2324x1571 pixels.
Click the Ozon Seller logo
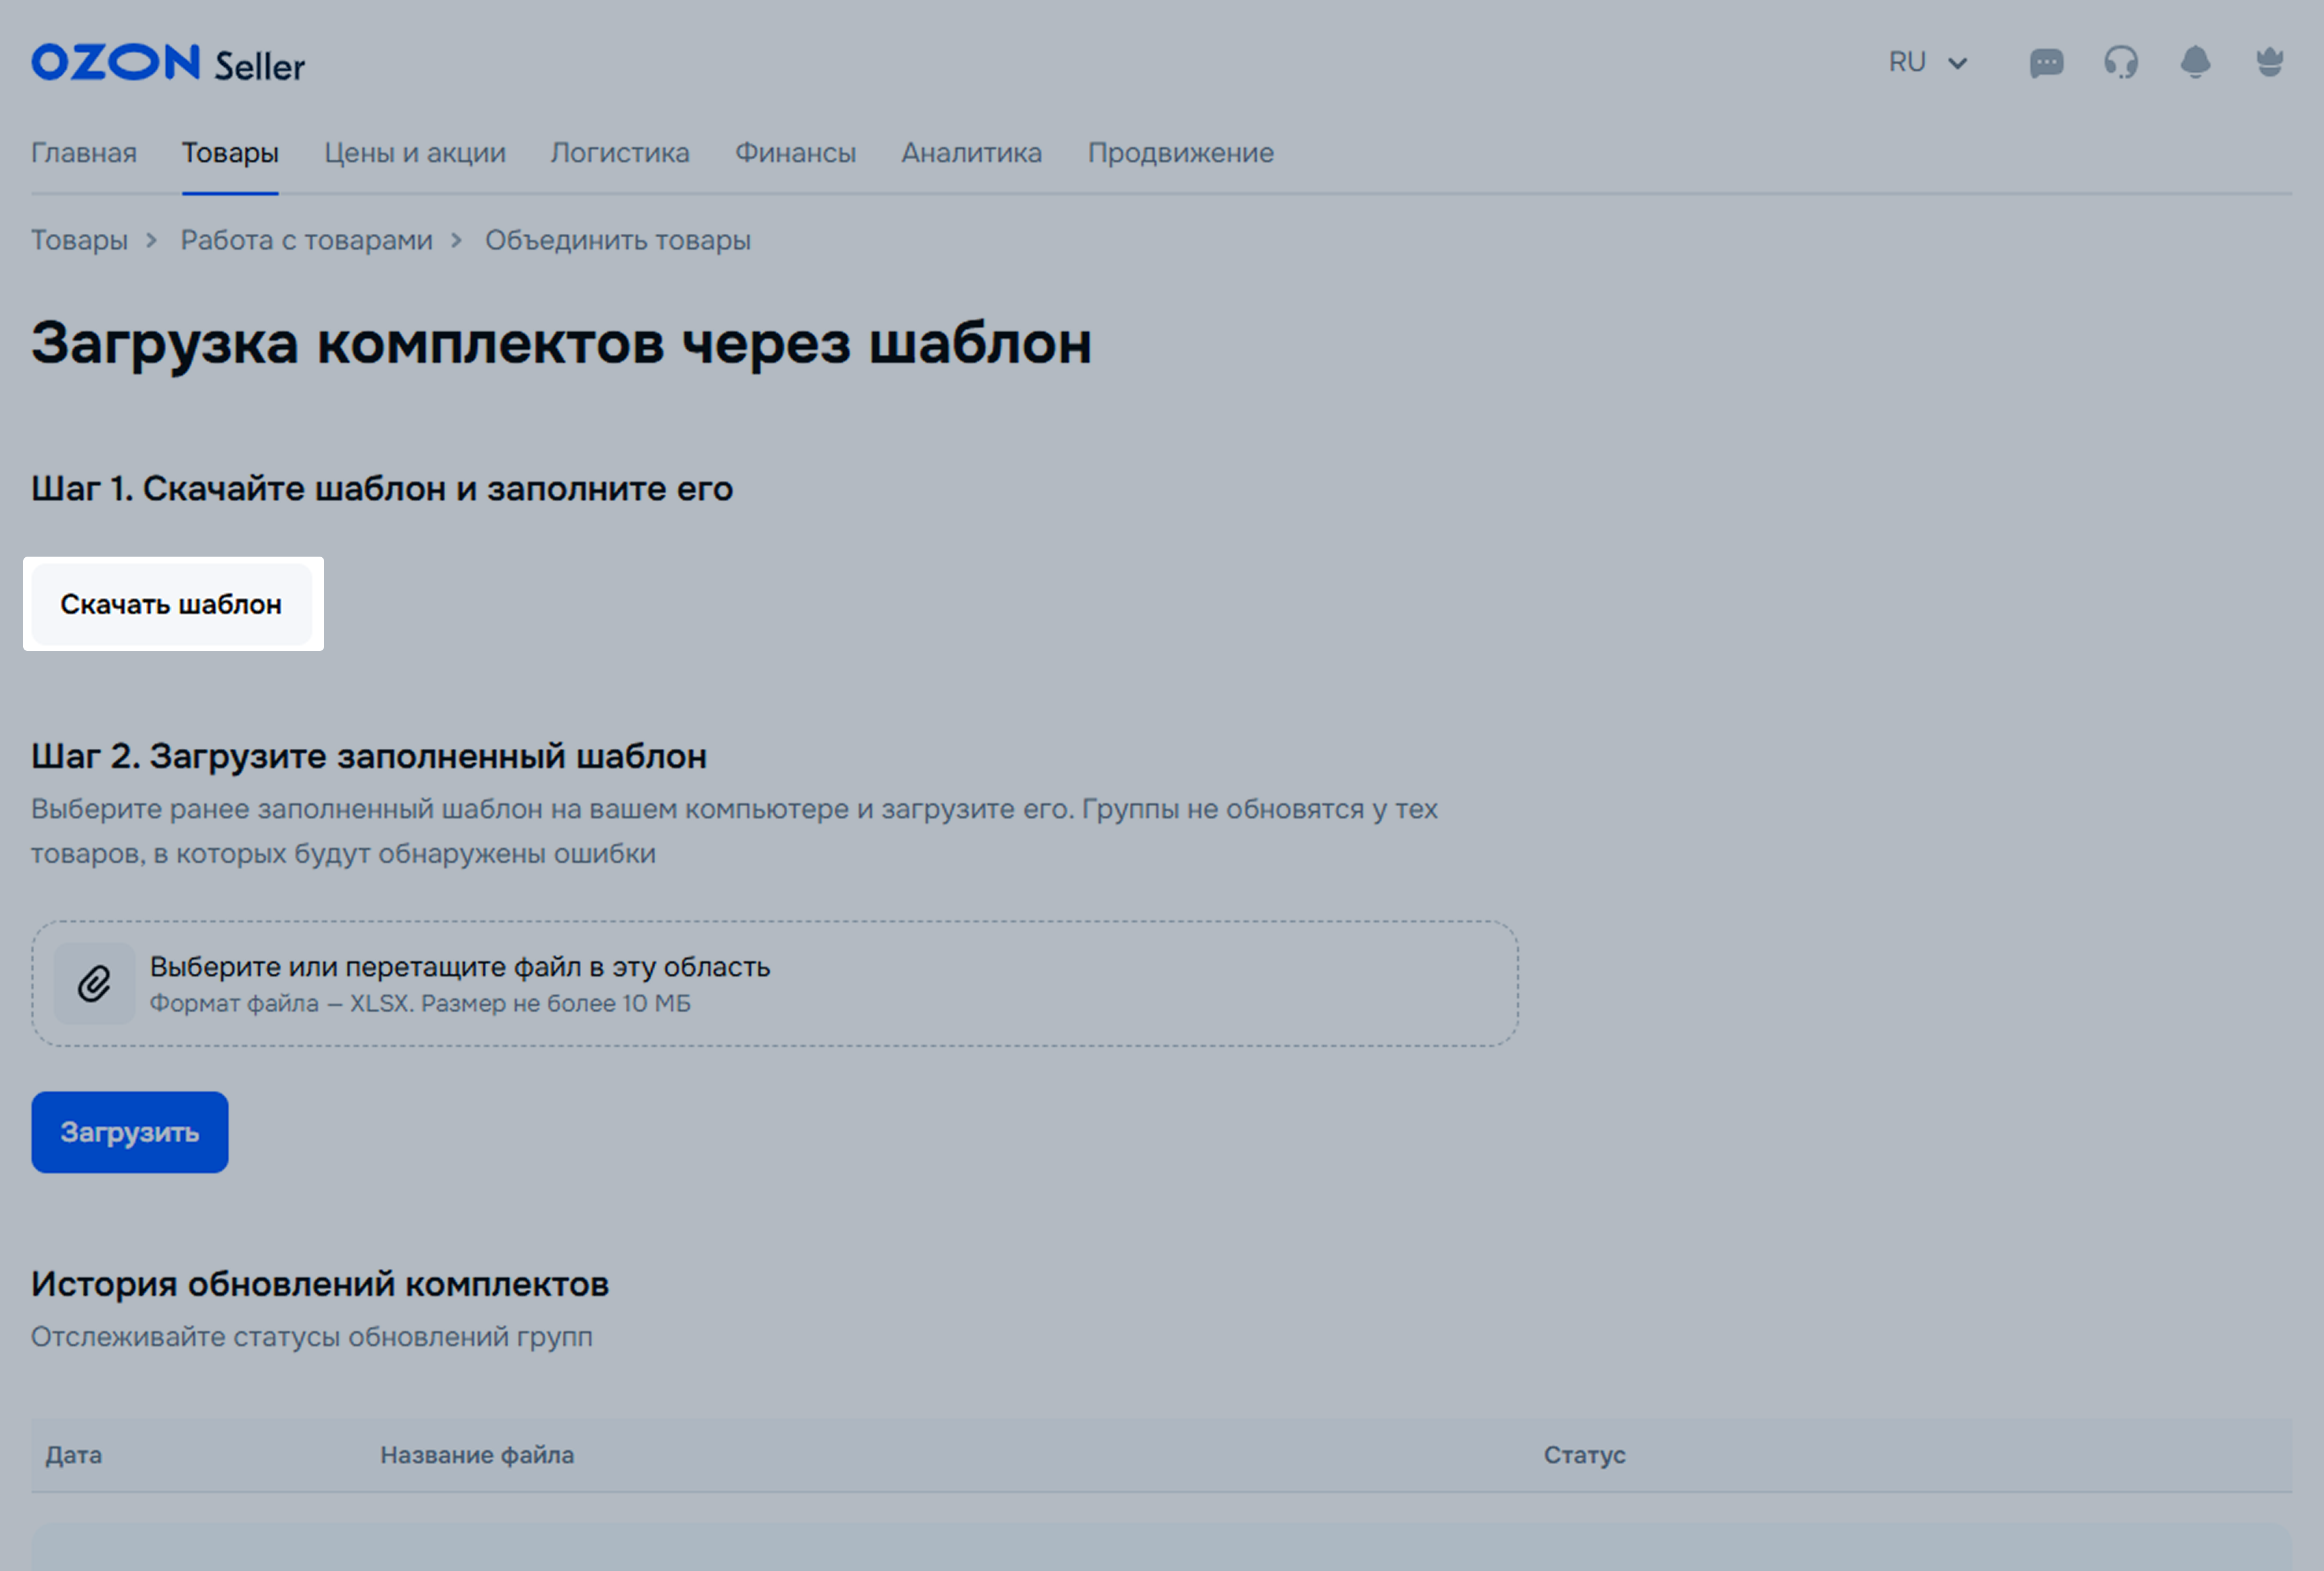coord(167,64)
